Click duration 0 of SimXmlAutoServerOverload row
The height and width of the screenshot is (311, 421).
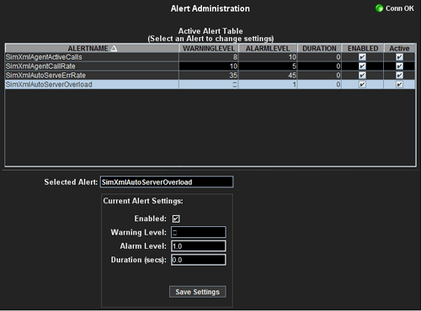click(x=338, y=84)
